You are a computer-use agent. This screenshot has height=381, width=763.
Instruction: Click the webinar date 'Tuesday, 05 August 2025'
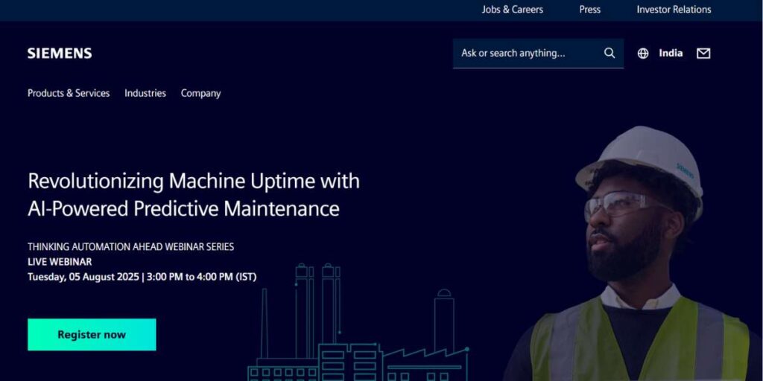pyautogui.click(x=83, y=277)
